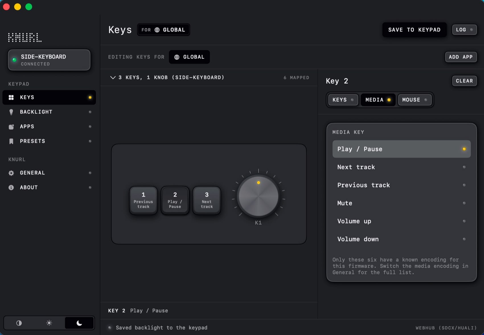Switch to the Keys tab for Key 2
The image size is (484, 335).
click(x=343, y=100)
